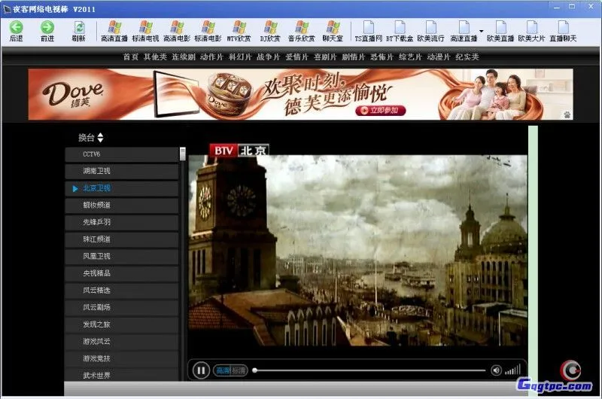Expand the toolbar overflow arrow beside 高速直播

coord(481,31)
